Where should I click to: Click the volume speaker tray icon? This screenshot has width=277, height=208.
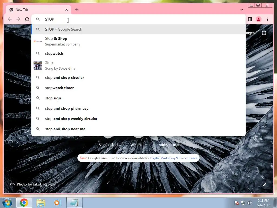point(249,203)
